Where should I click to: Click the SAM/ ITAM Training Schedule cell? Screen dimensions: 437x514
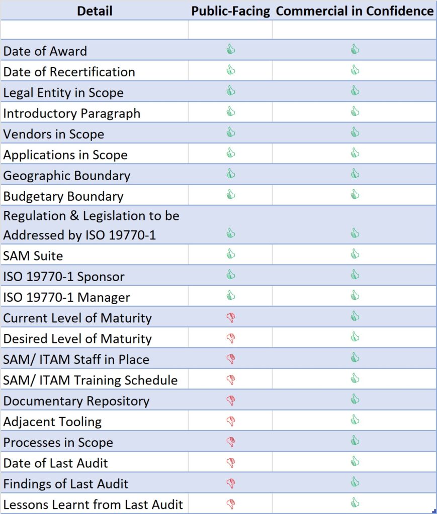coord(91,380)
